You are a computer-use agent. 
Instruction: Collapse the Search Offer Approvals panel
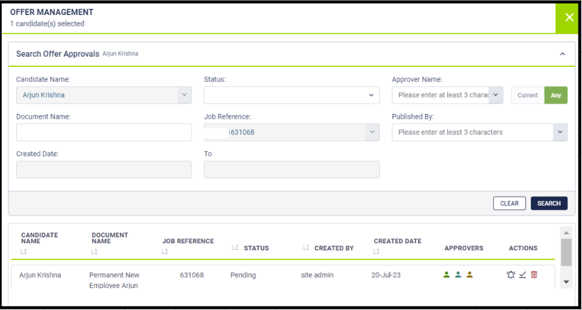pyautogui.click(x=562, y=54)
